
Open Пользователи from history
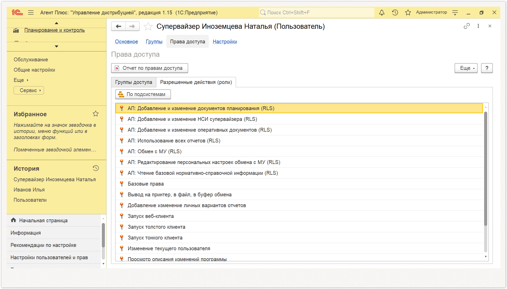click(30, 200)
